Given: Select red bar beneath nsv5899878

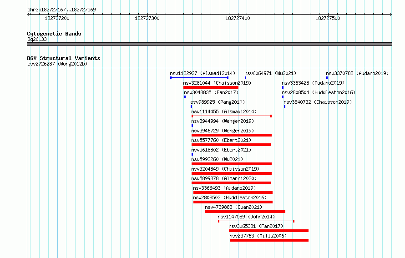Looking at the screenshot, I should pyautogui.click(x=231, y=183).
